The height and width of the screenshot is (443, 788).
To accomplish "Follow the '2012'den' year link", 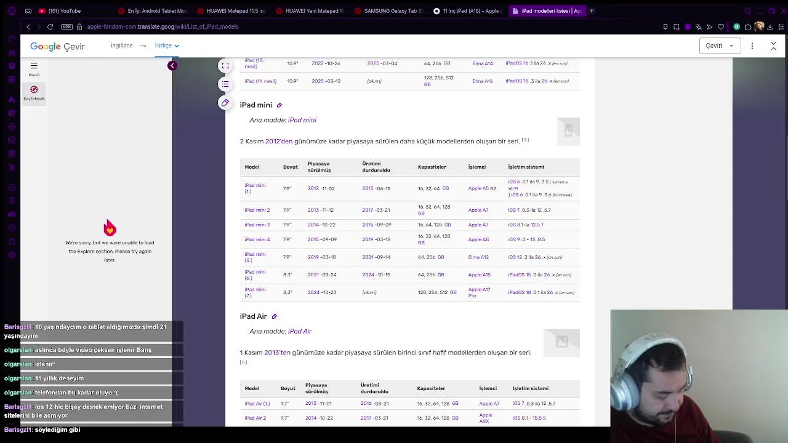I will coord(279,141).
